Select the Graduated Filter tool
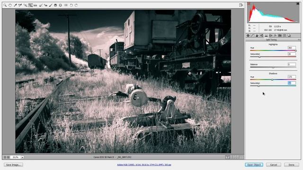 (x=56, y=5)
